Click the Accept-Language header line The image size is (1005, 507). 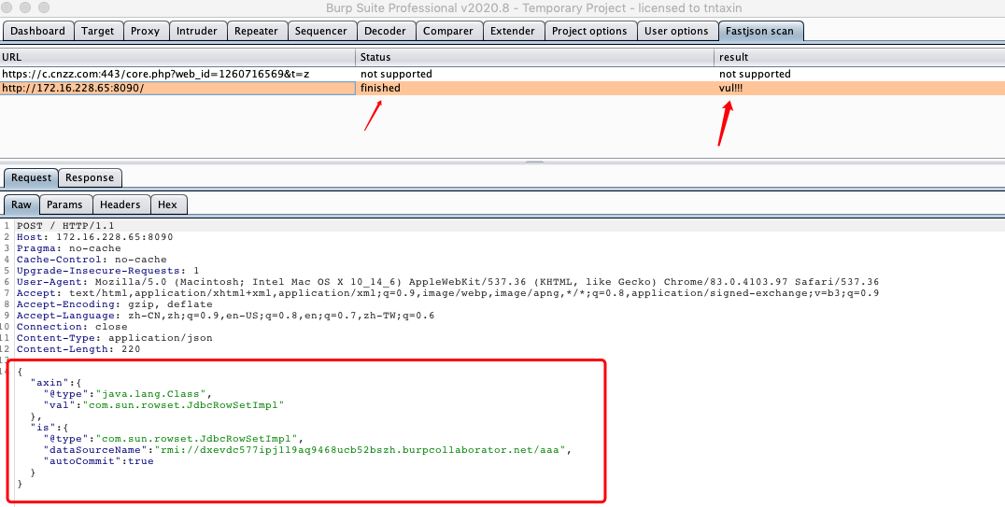[x=226, y=316]
